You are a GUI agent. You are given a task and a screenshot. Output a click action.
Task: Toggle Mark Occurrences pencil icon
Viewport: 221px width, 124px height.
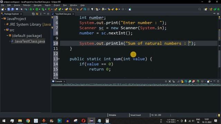pyautogui.click(x=81, y=9)
